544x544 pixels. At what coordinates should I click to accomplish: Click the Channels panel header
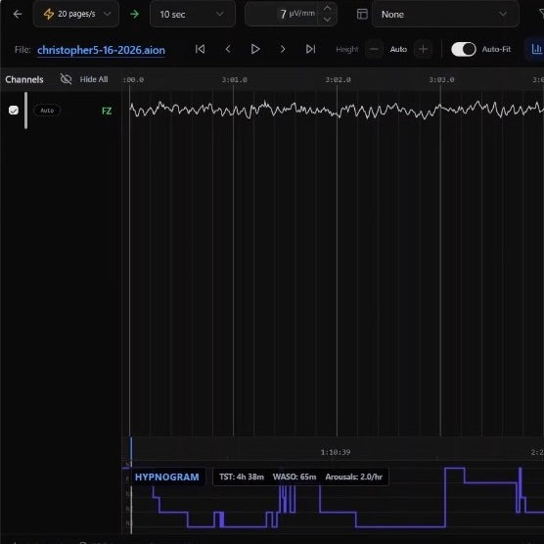[24, 79]
